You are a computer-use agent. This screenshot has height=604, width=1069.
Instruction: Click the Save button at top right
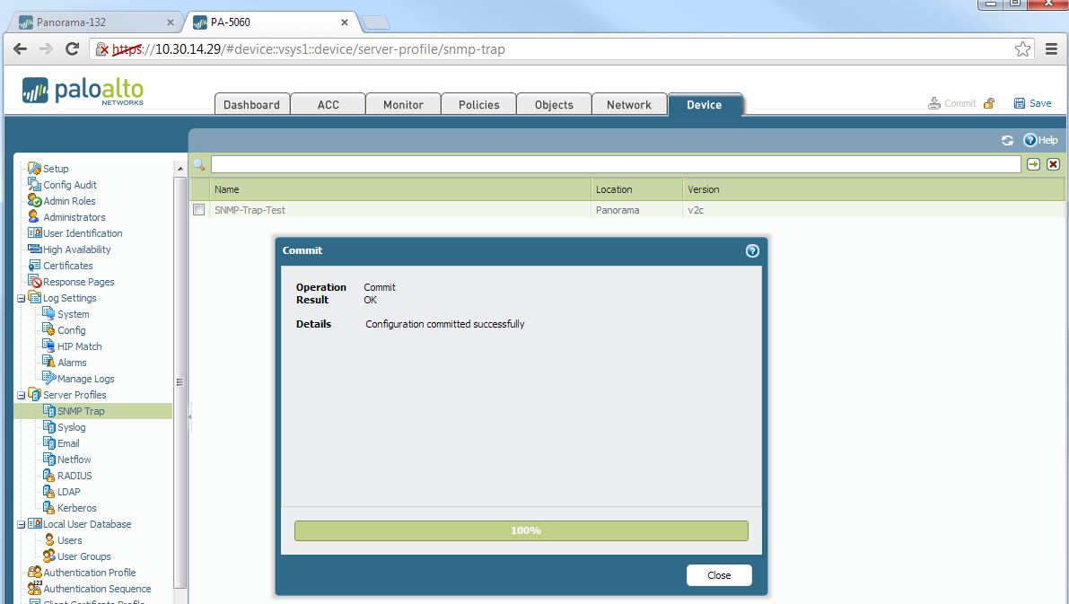pyautogui.click(x=1032, y=103)
